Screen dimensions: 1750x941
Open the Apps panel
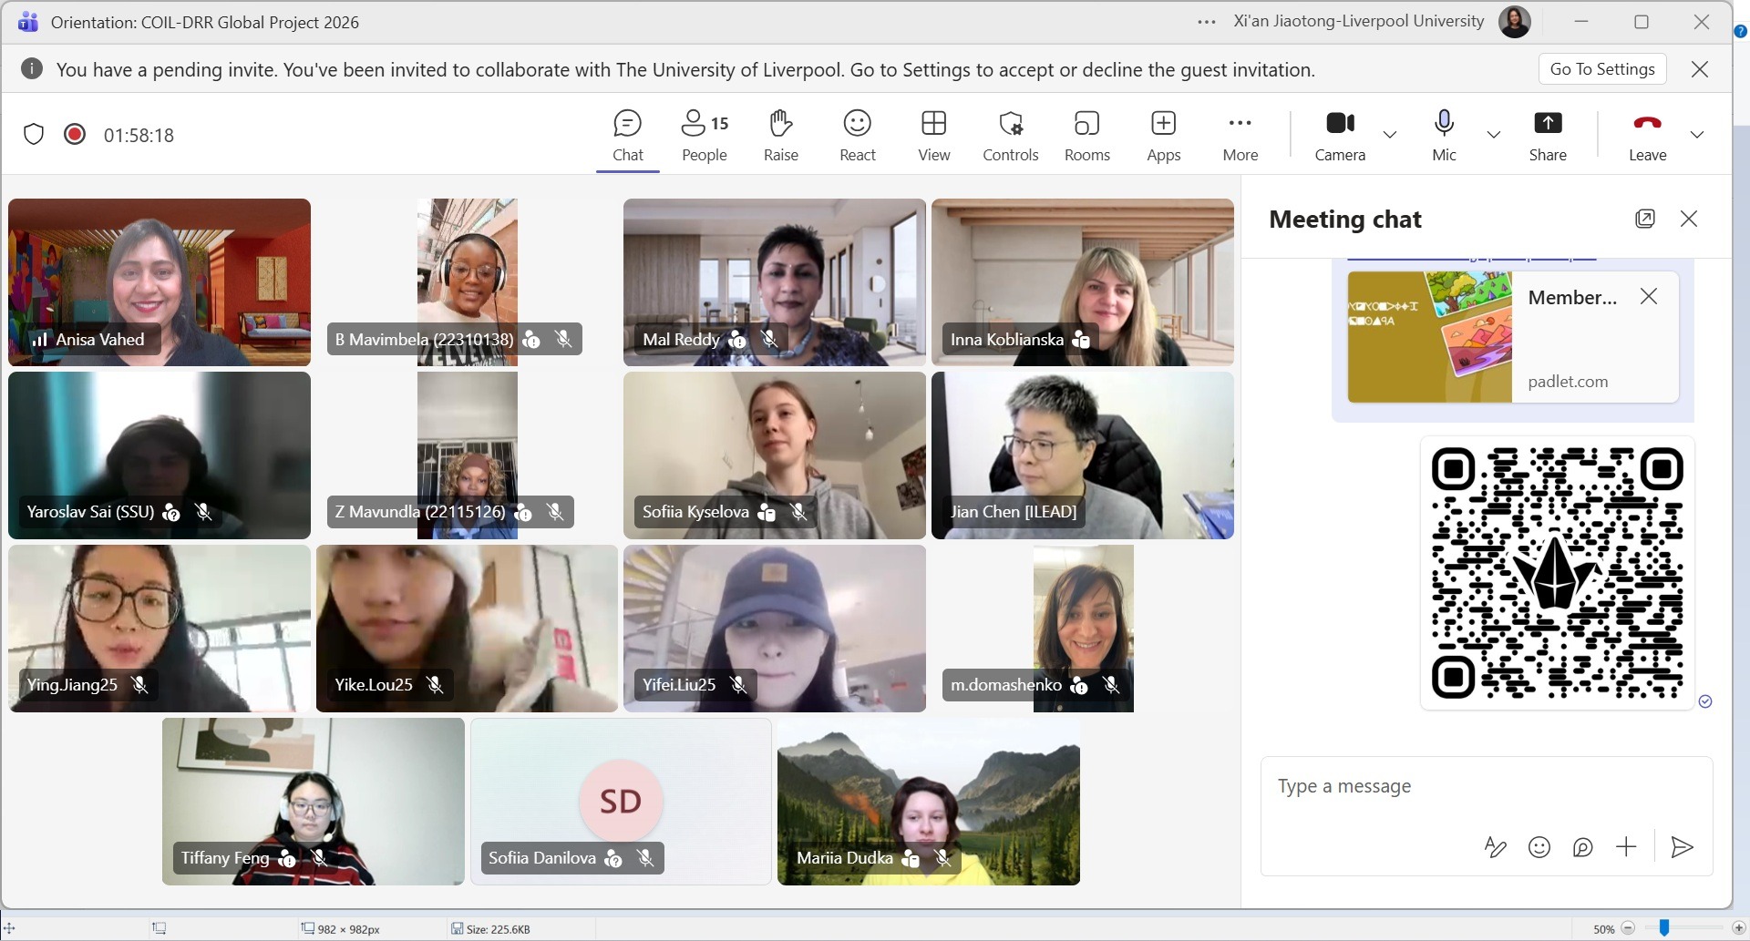click(x=1163, y=135)
